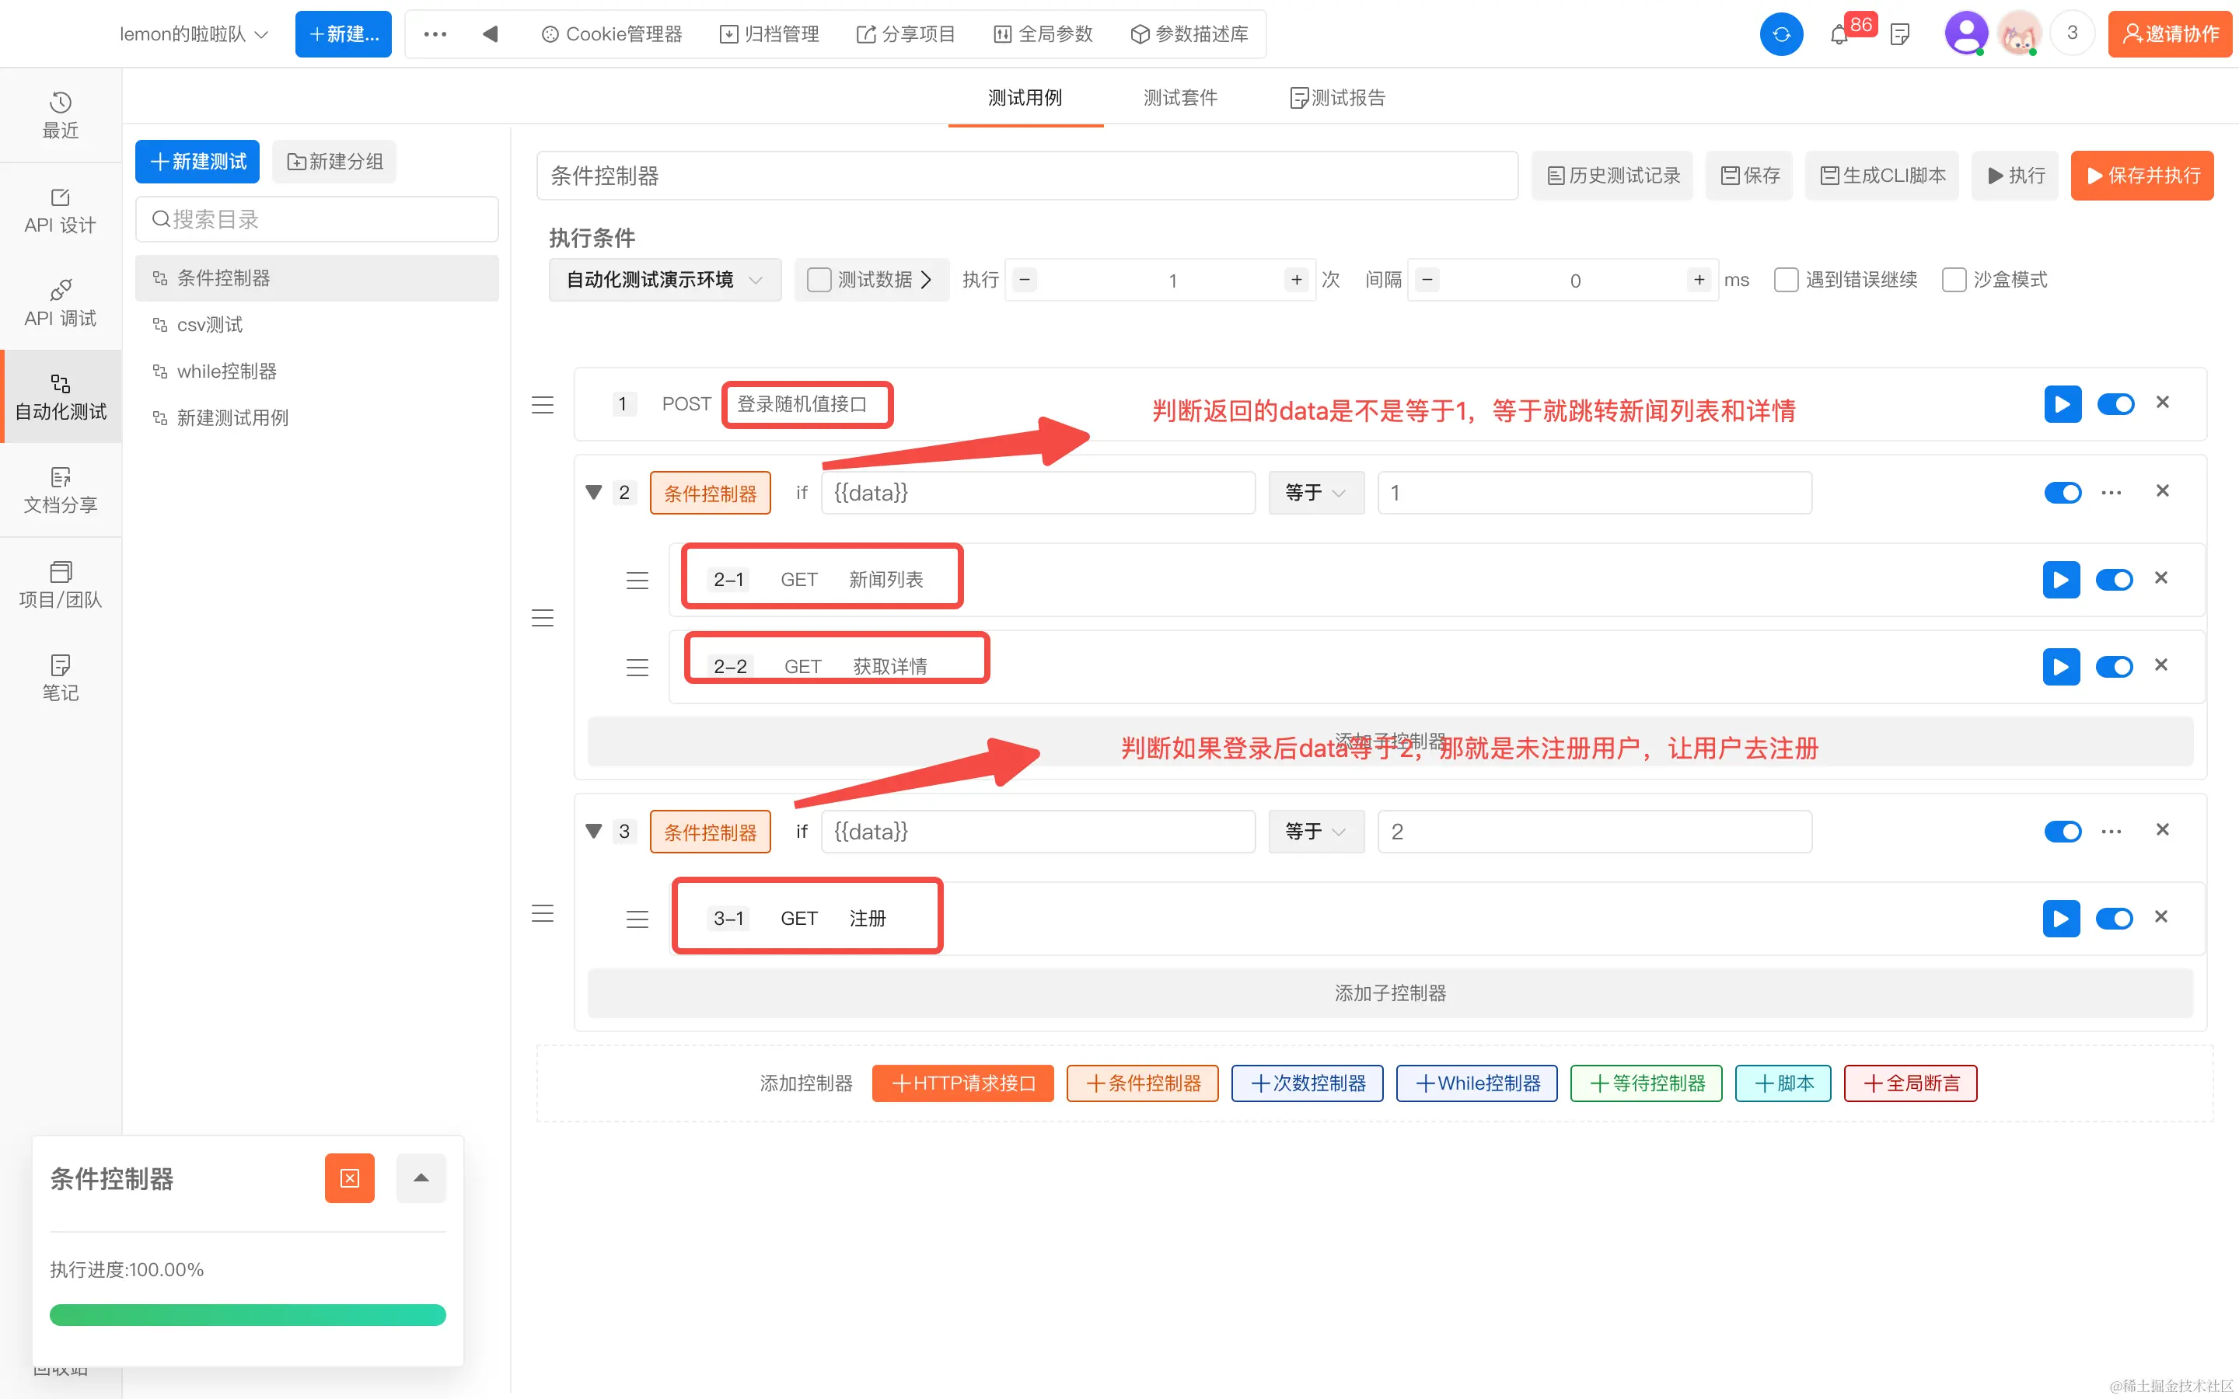The image size is (2239, 1399).
Task: Click the notification bell icon
Action: (x=1839, y=35)
